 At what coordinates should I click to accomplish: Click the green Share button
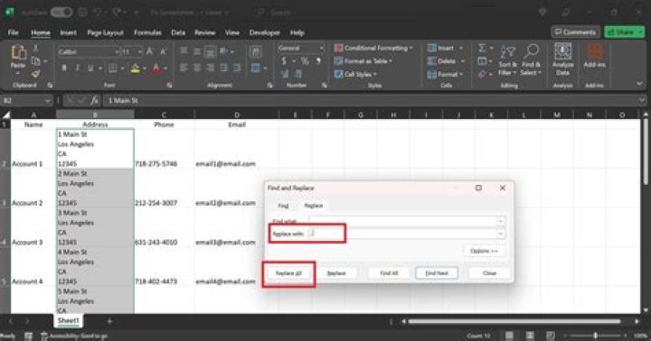click(624, 32)
